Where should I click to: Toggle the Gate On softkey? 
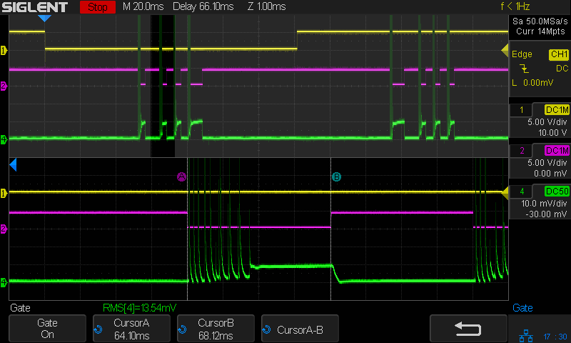(47, 329)
